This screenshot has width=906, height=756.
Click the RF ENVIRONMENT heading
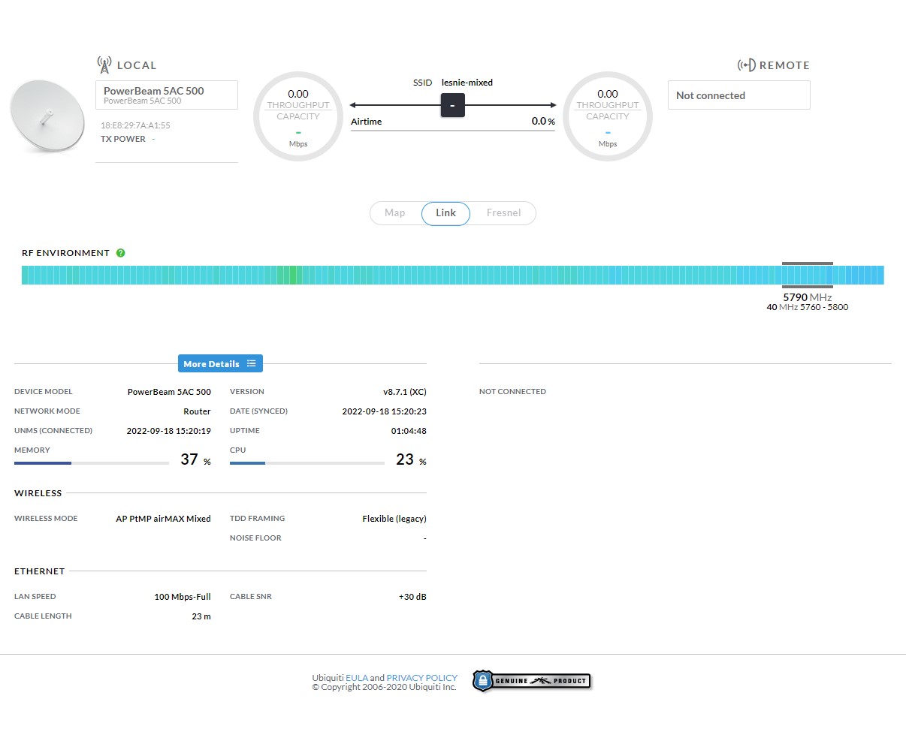coord(65,253)
